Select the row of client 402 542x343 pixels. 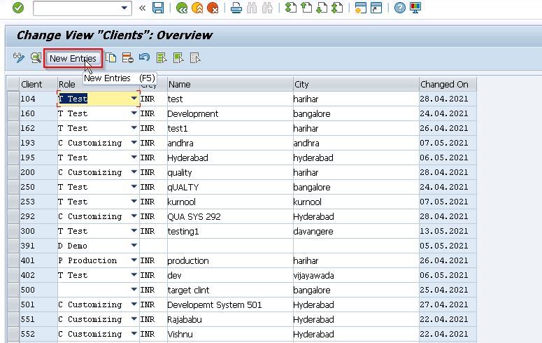(13, 275)
